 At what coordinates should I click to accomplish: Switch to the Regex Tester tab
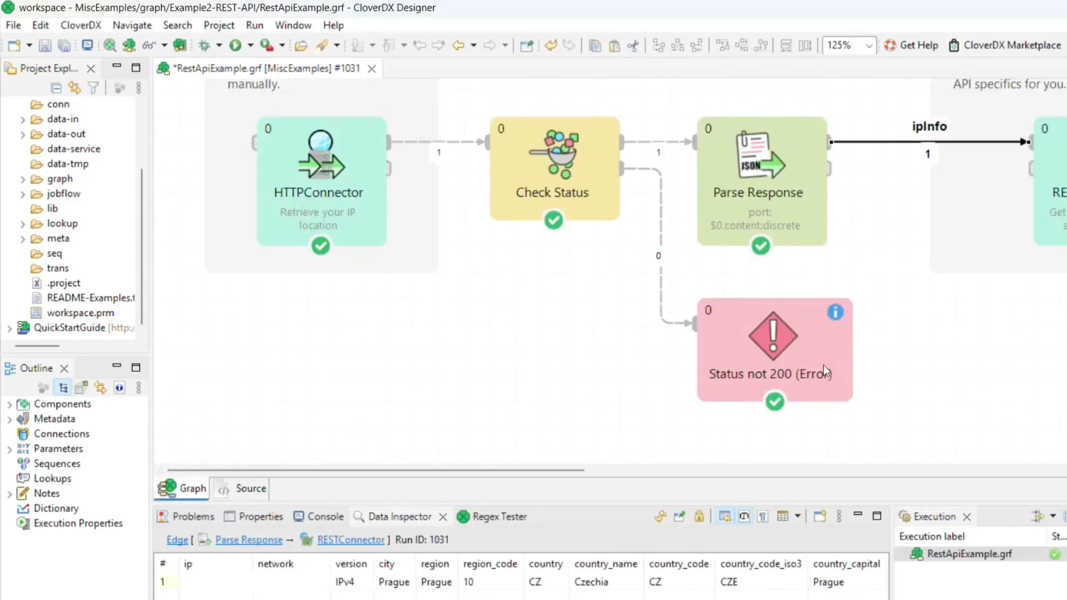492,516
